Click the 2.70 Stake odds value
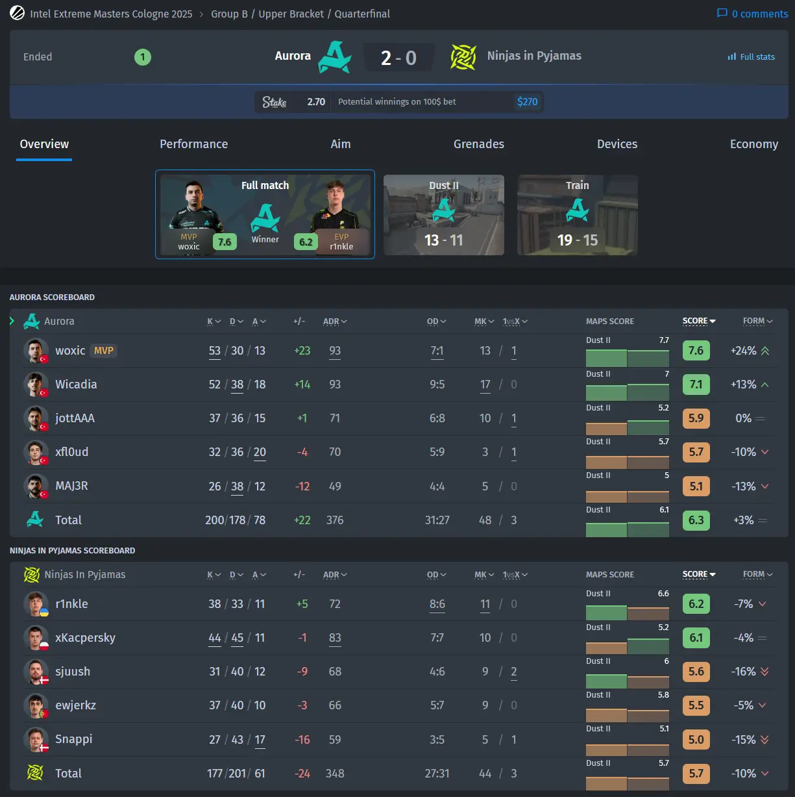Screen dimensions: 795x797 316,102
